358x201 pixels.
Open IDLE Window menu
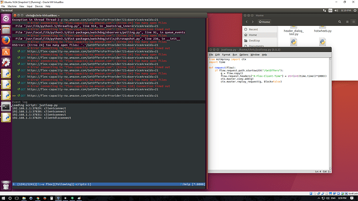255,55
